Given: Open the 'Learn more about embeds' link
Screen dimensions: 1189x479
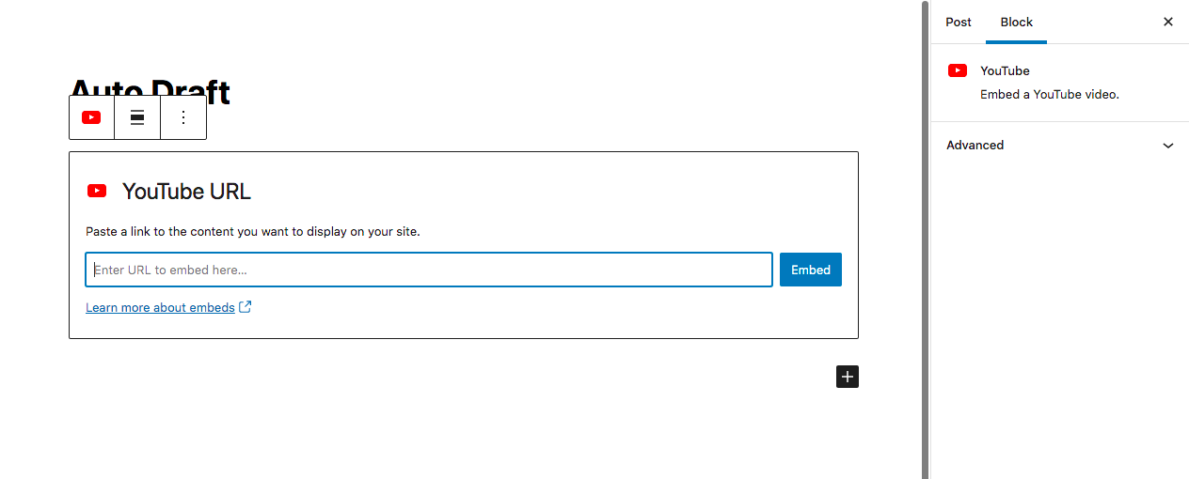Looking at the screenshot, I should click(x=160, y=307).
